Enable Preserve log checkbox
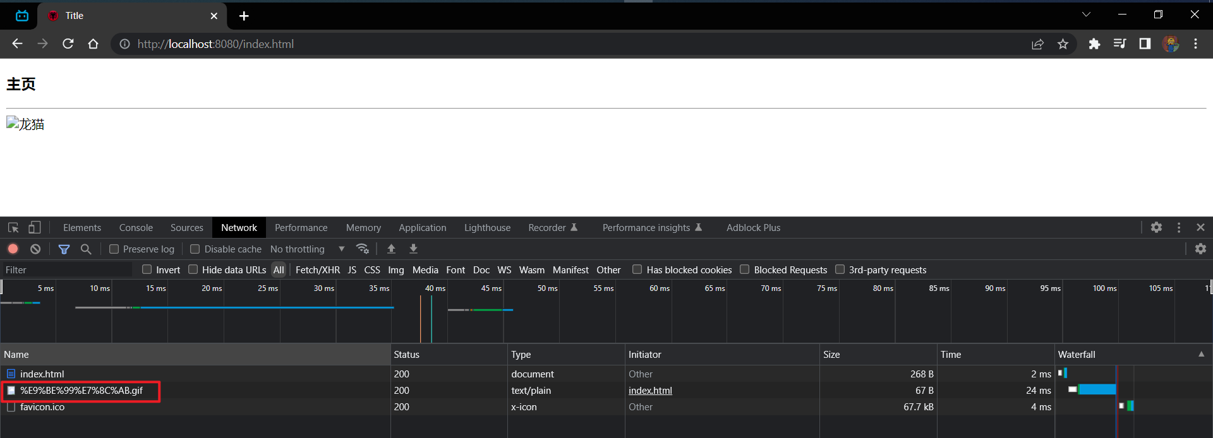This screenshot has width=1213, height=438. (114, 249)
